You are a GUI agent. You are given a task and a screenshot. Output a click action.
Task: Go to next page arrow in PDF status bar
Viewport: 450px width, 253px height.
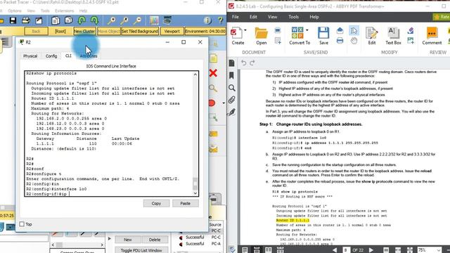point(371,250)
